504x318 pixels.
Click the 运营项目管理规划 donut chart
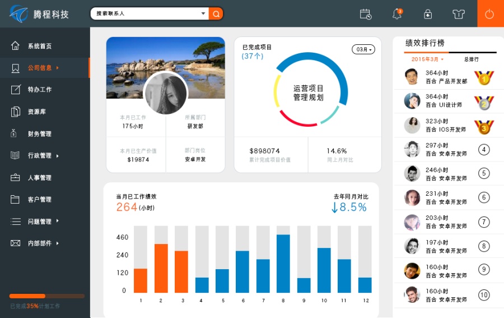[310, 89]
